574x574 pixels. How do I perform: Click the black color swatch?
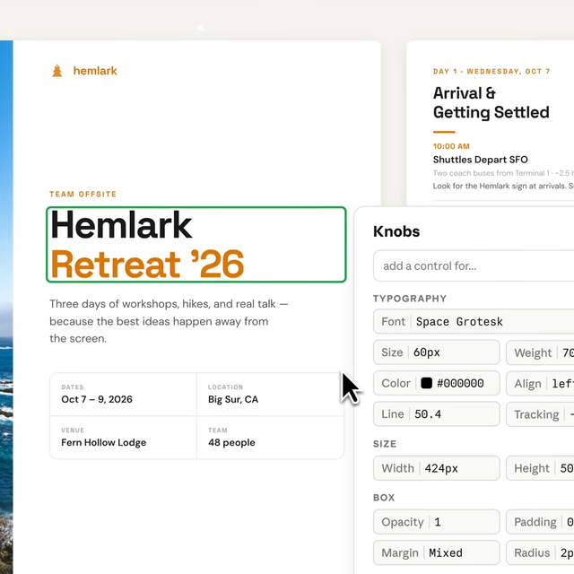pyautogui.click(x=427, y=383)
